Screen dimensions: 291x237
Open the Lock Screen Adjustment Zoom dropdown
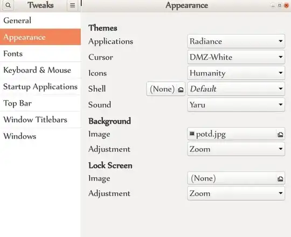236,193
